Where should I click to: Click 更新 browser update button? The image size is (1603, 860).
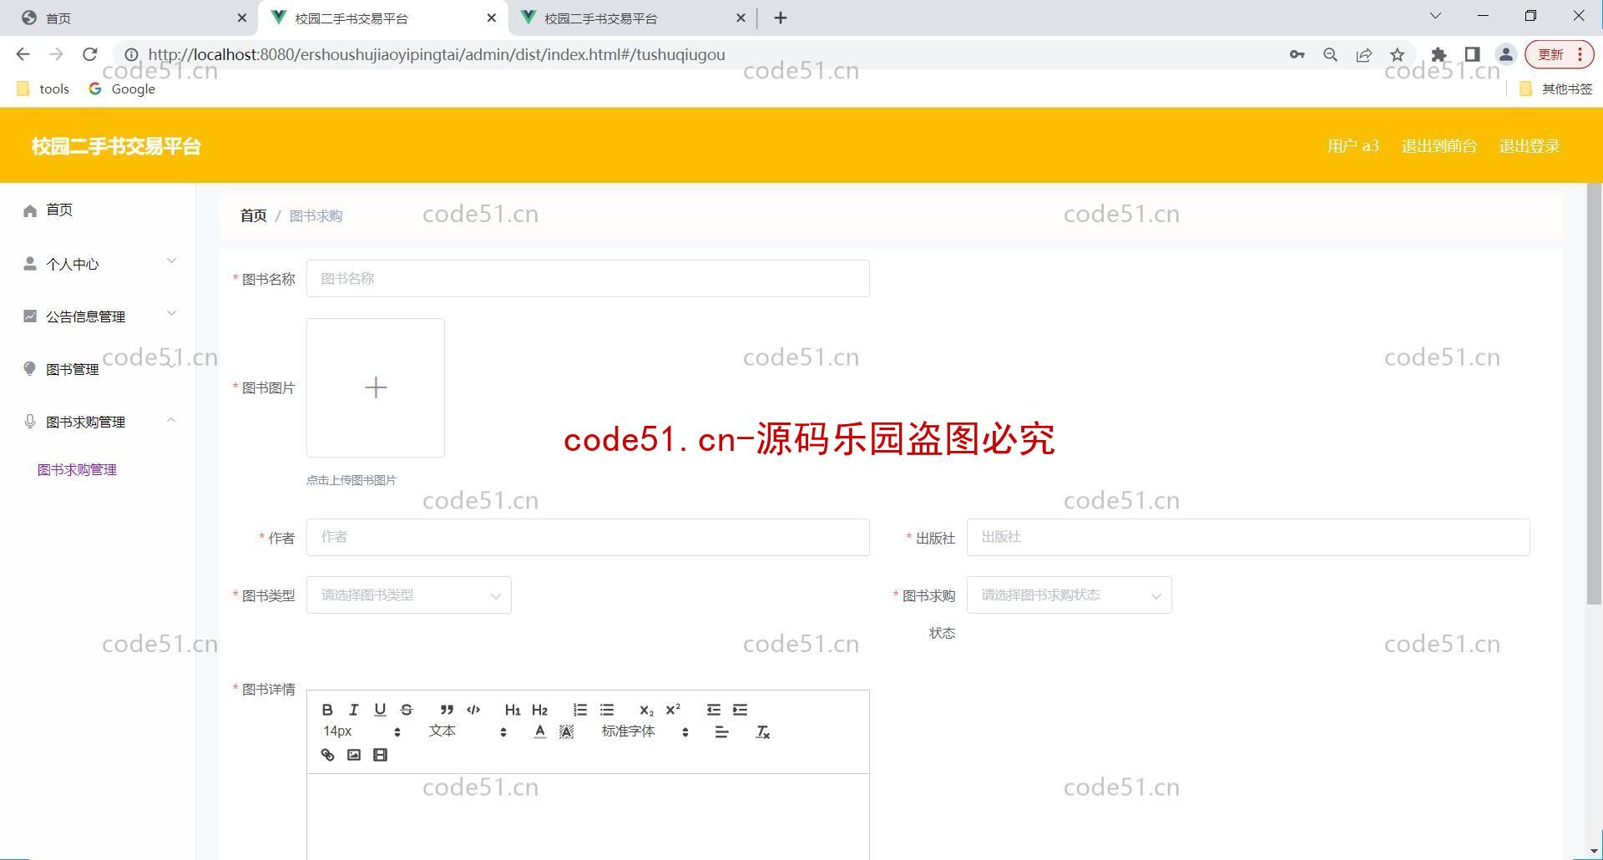click(1560, 54)
